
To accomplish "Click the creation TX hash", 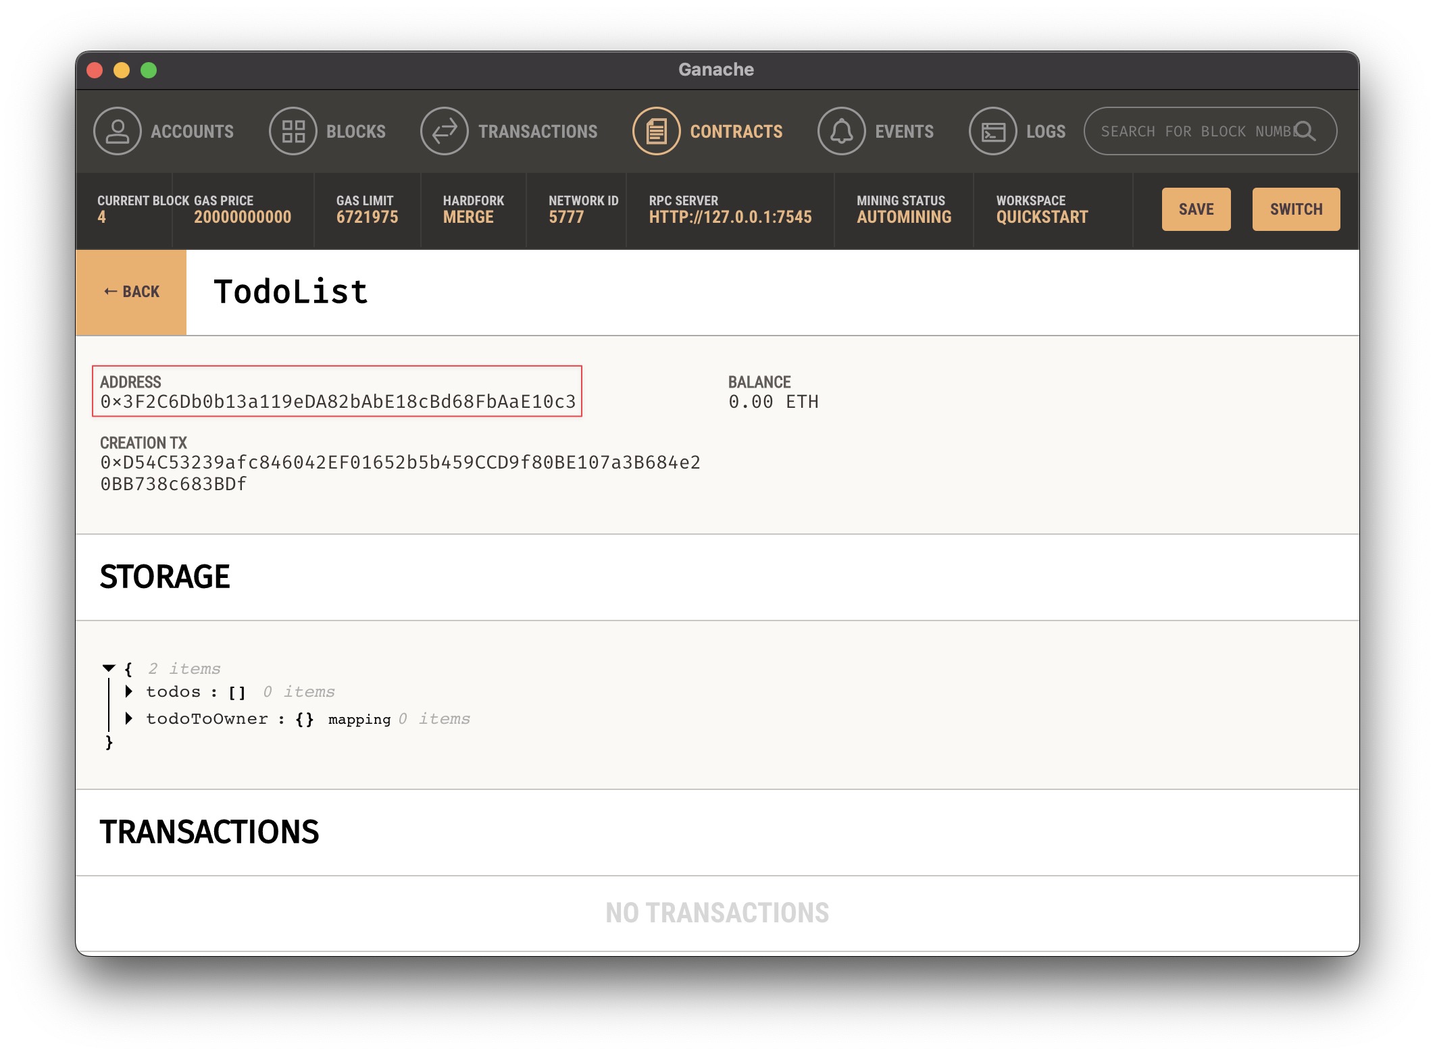I will (400, 463).
